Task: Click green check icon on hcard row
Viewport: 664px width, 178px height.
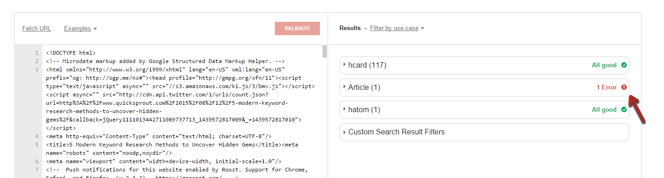Action: click(x=624, y=65)
